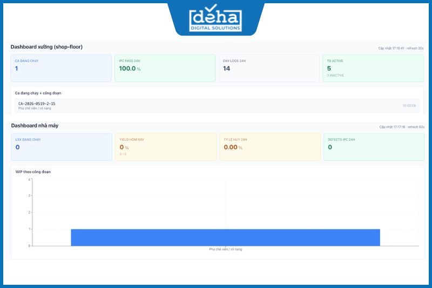Screen dimensions: 432x288
Task: Click the blue WIP bar in the chart
Action: (x=225, y=237)
